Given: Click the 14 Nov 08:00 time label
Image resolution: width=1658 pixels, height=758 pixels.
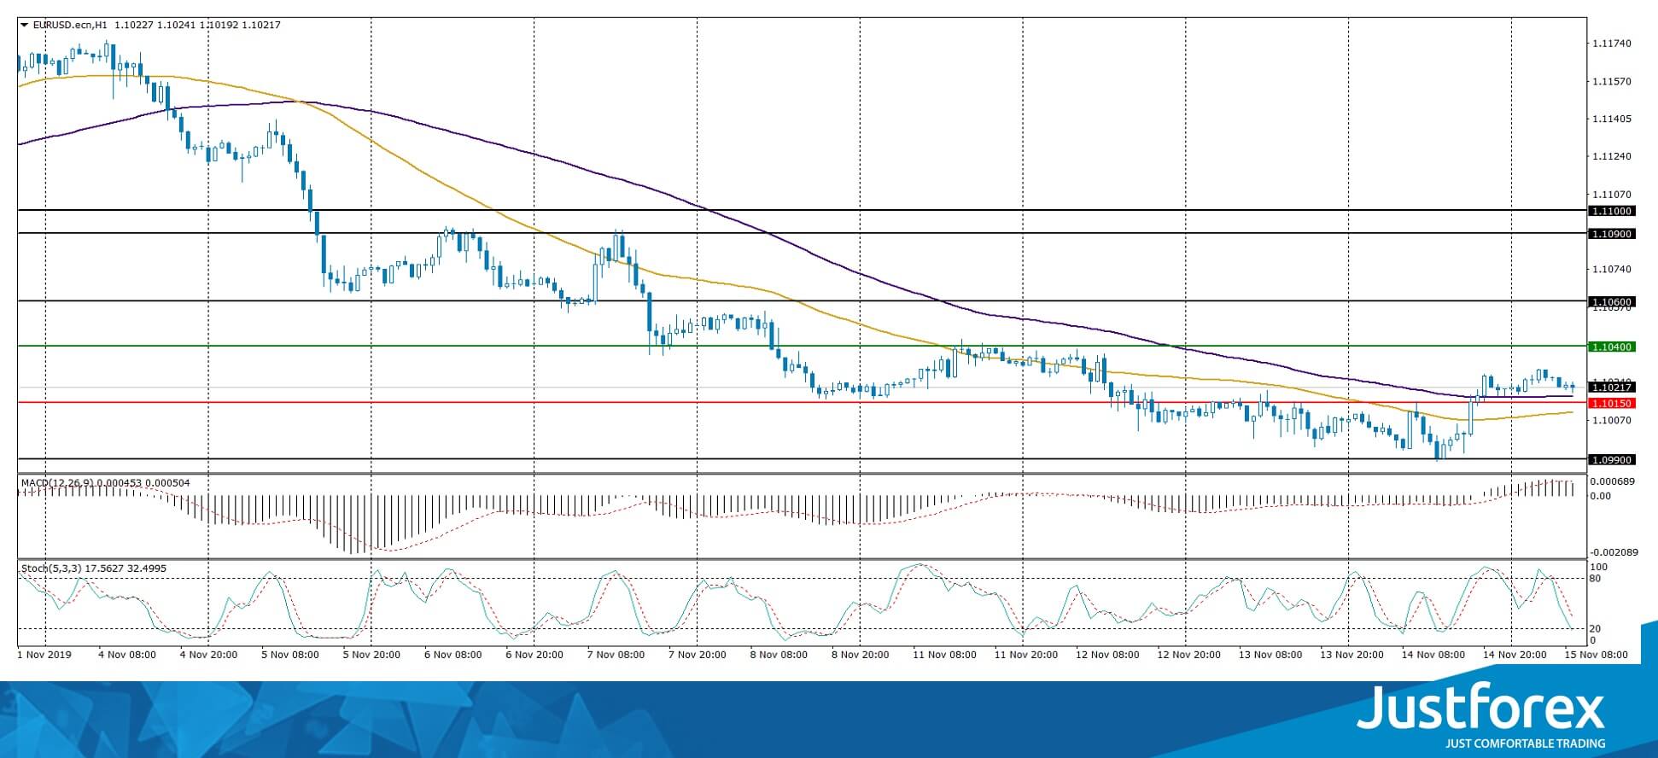Looking at the screenshot, I should pyautogui.click(x=1432, y=656).
